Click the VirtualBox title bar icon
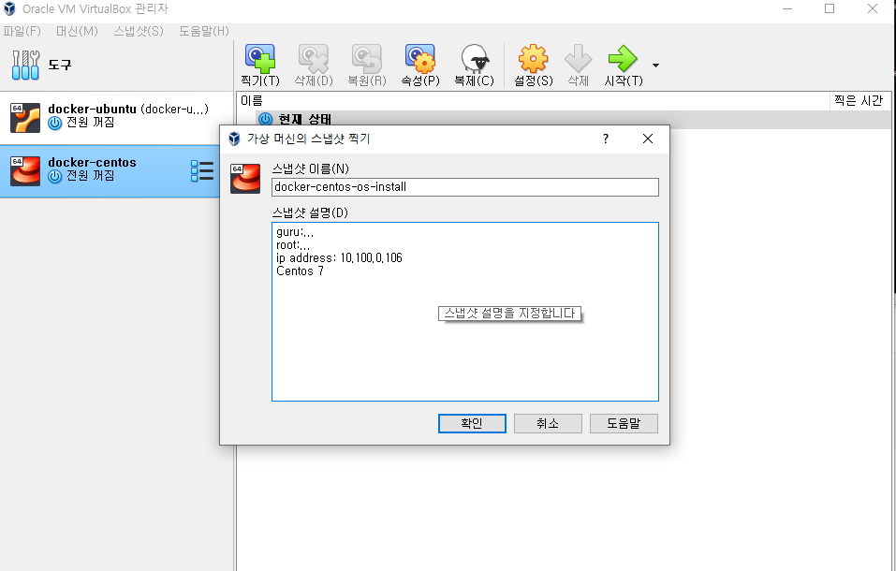The width and height of the screenshot is (896, 571). (x=9, y=8)
